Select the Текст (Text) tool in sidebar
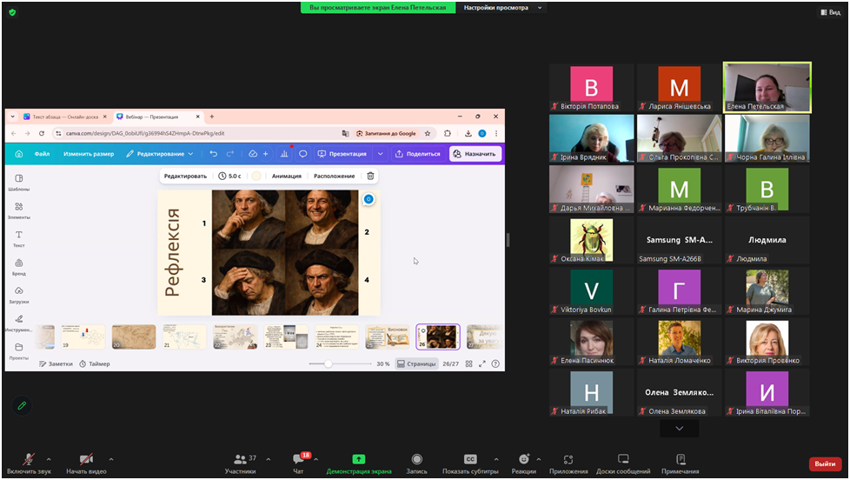 (18, 238)
